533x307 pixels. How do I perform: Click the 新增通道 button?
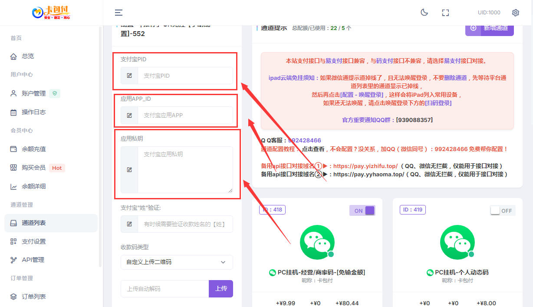pos(489,28)
